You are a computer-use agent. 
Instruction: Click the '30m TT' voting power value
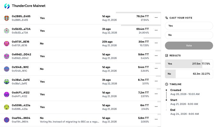144,42
